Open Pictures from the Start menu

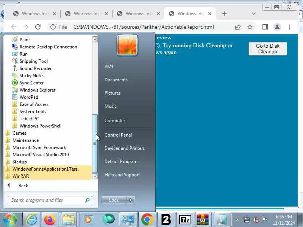pos(112,93)
